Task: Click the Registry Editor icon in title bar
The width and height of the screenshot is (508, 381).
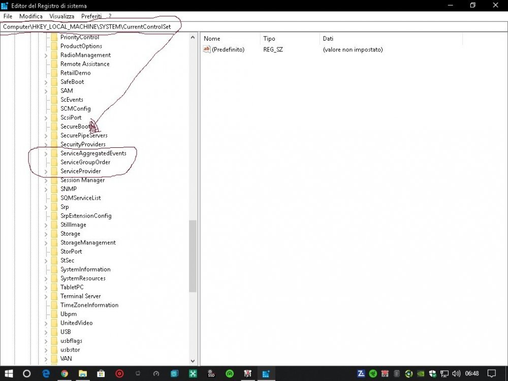Action: pyautogui.click(x=5, y=6)
